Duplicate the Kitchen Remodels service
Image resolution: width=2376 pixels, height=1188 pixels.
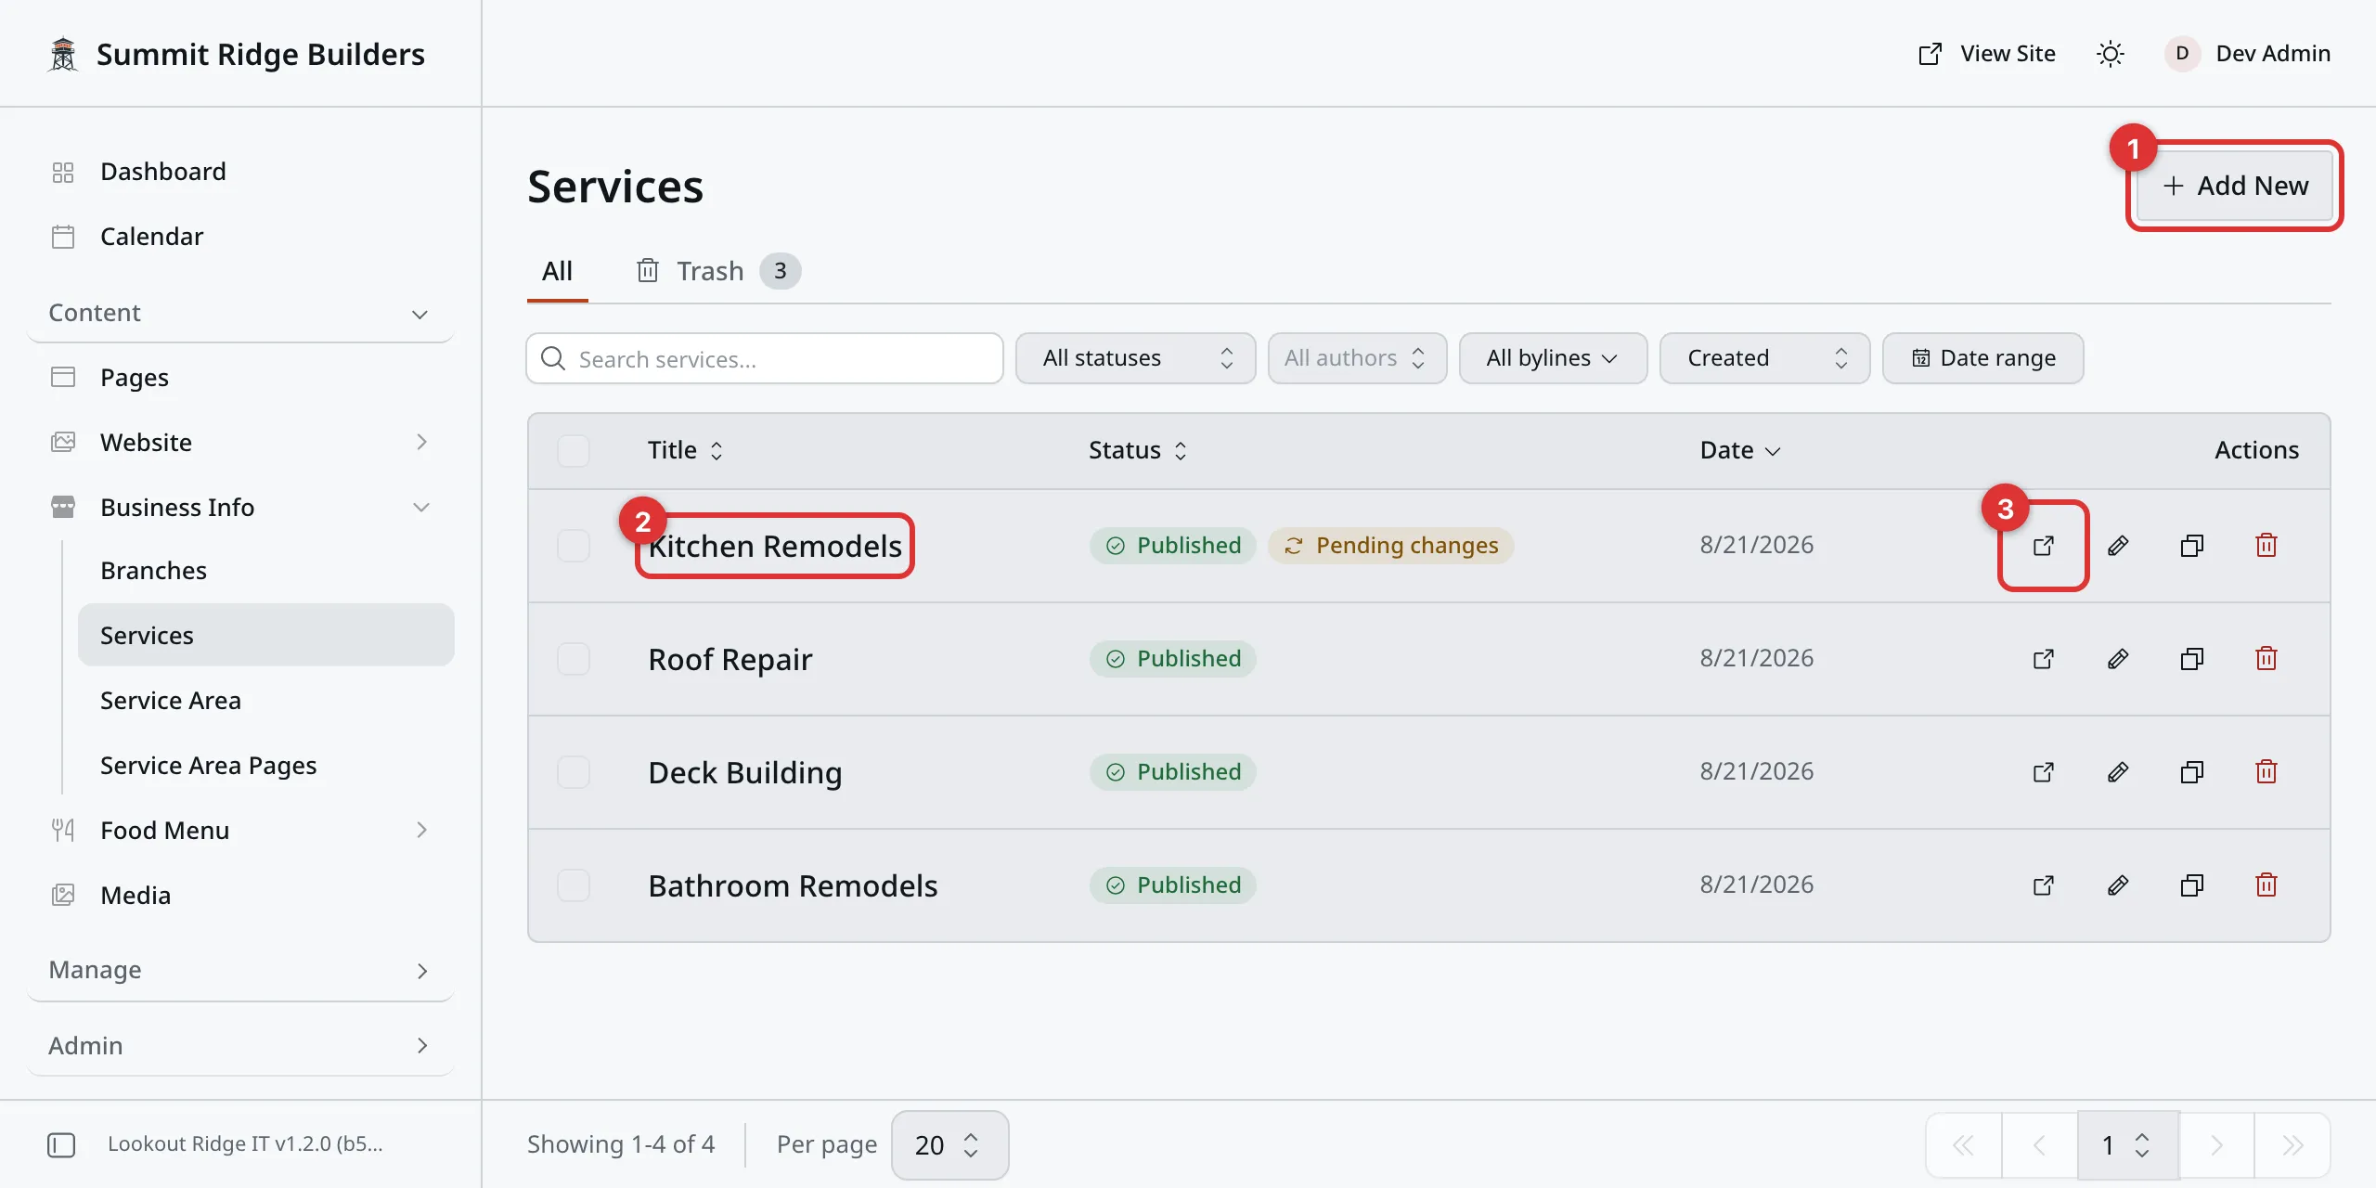click(x=2192, y=546)
